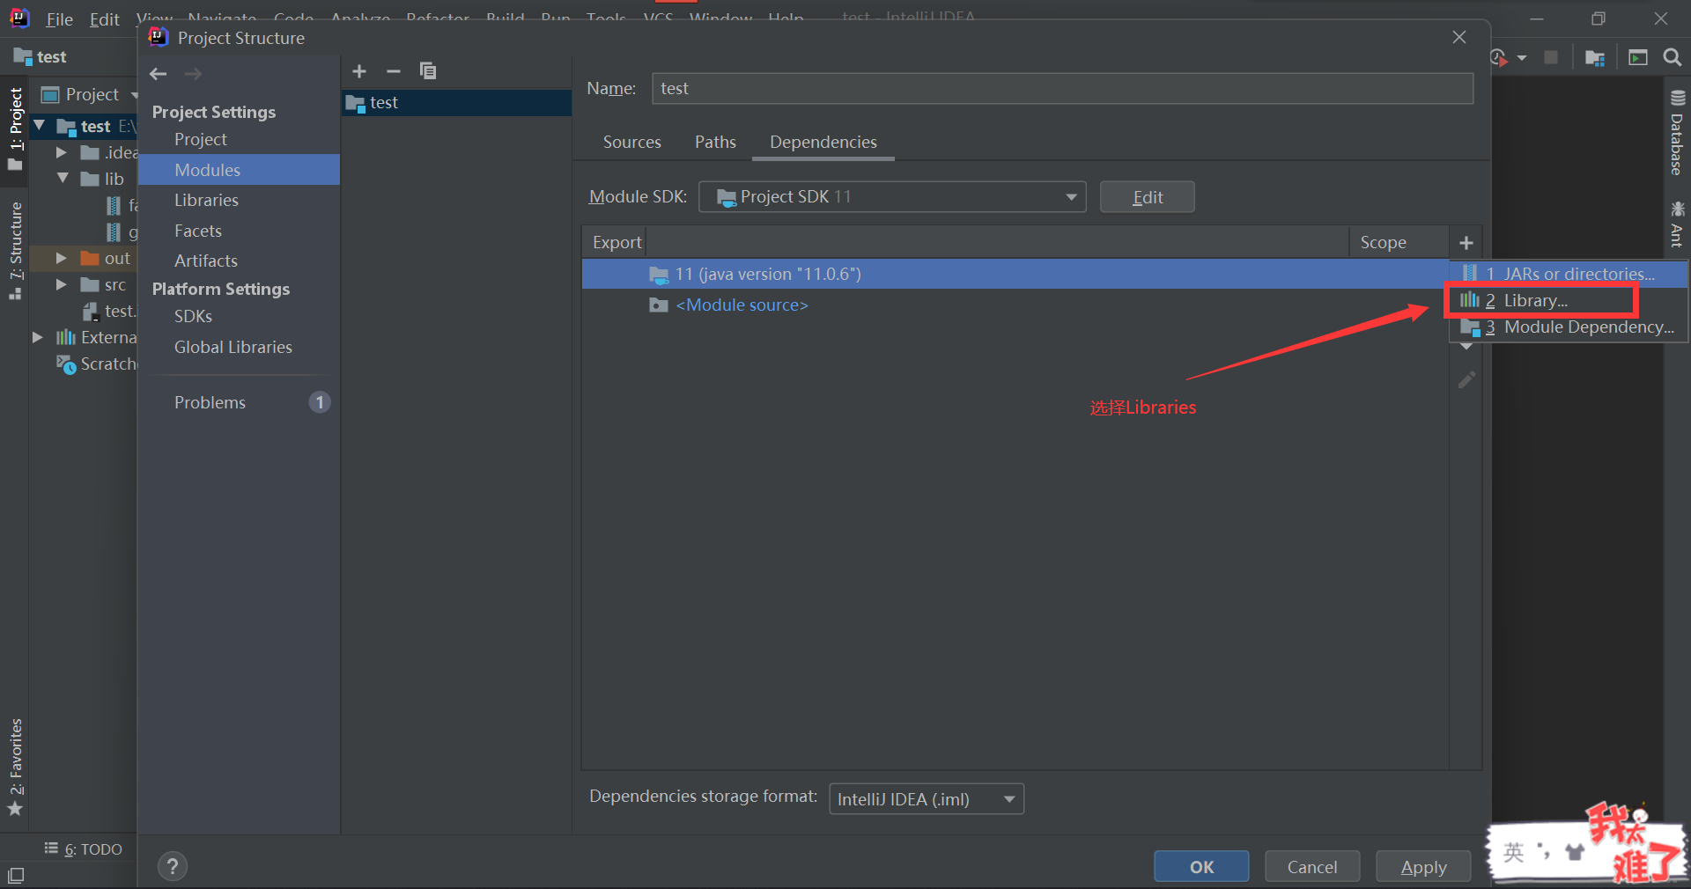Switch to the Sources tab
Screen dimensions: 1691x889
tap(631, 143)
